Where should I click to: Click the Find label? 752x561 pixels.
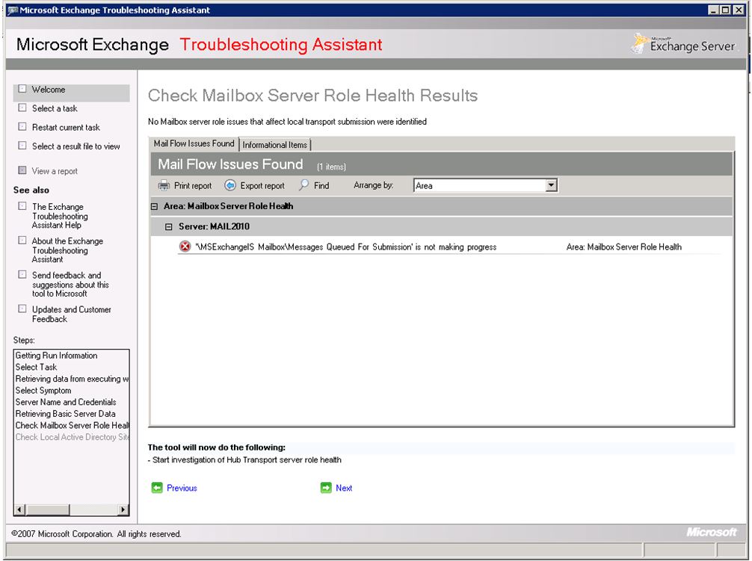pyautogui.click(x=321, y=186)
